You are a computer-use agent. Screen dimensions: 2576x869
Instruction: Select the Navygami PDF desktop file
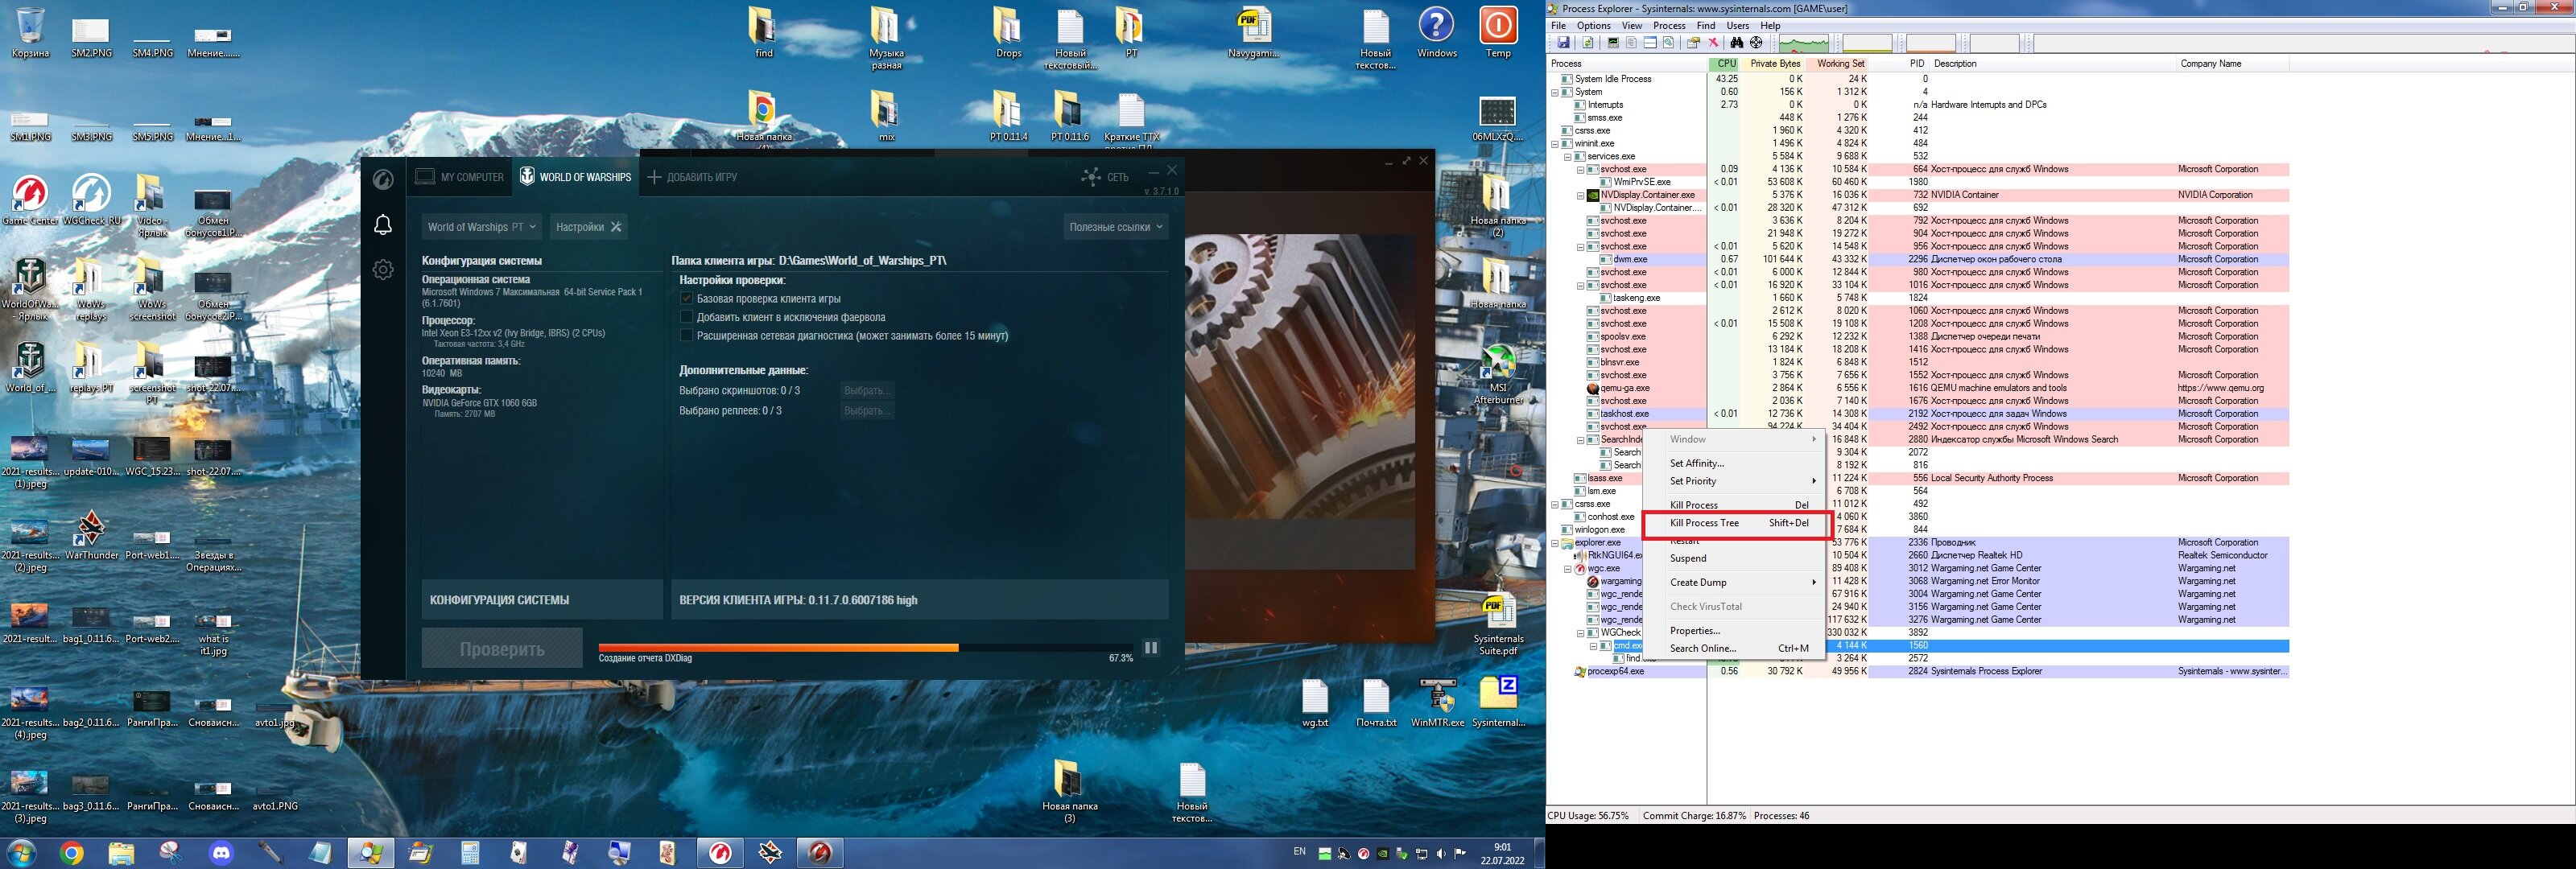(x=1253, y=32)
